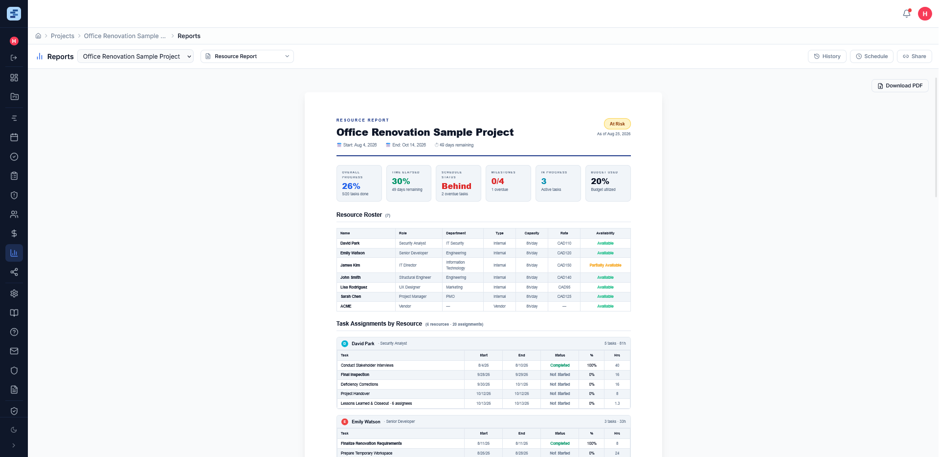Open the notifications bell
The height and width of the screenshot is (457, 939).
(907, 14)
